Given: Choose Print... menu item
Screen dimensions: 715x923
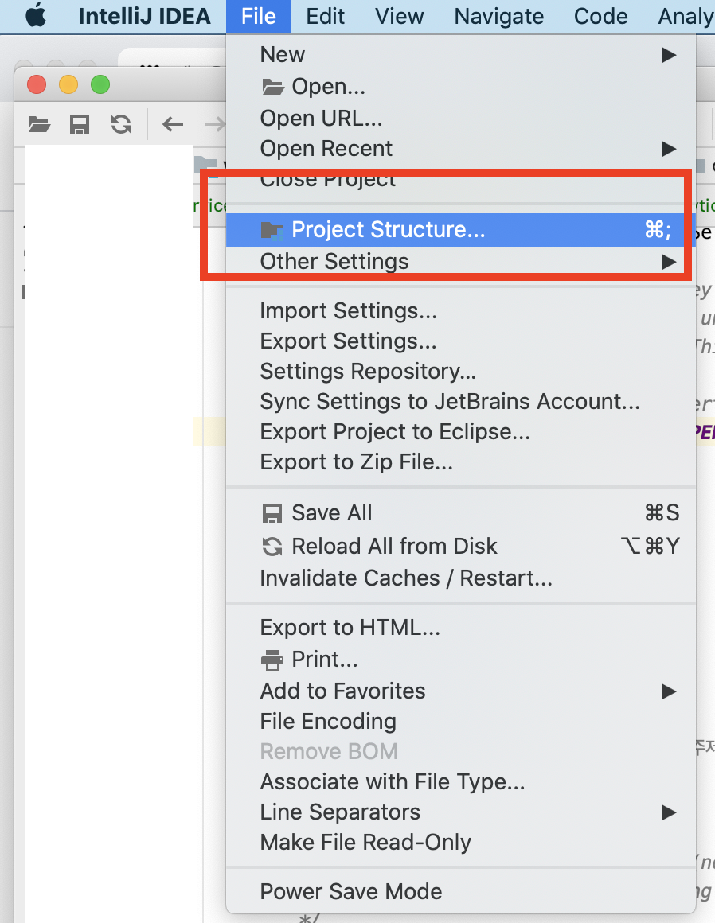Looking at the screenshot, I should point(460,660).
